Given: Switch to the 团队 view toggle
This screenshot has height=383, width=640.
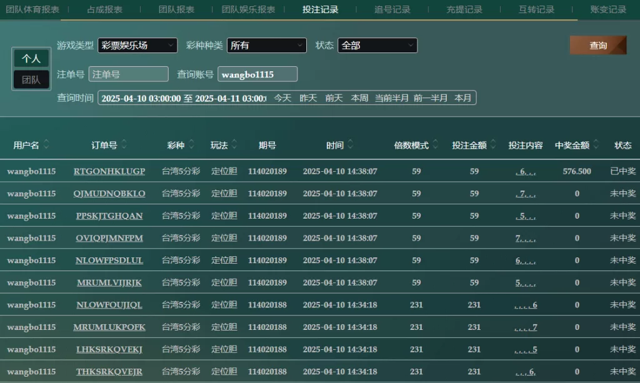Looking at the screenshot, I should [x=31, y=80].
